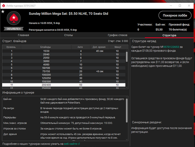Click the Блайнды column header

(x=45, y=47)
